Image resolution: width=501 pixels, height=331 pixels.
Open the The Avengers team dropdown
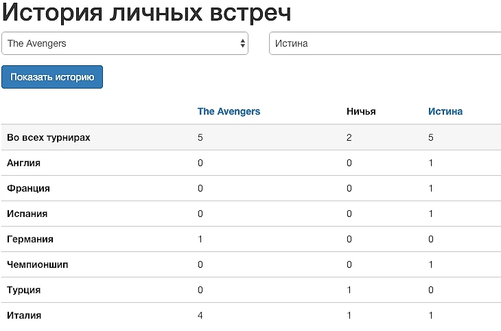coord(125,43)
